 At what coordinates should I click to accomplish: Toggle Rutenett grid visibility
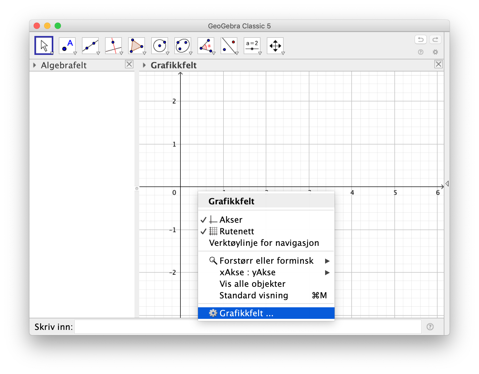[x=266, y=231]
